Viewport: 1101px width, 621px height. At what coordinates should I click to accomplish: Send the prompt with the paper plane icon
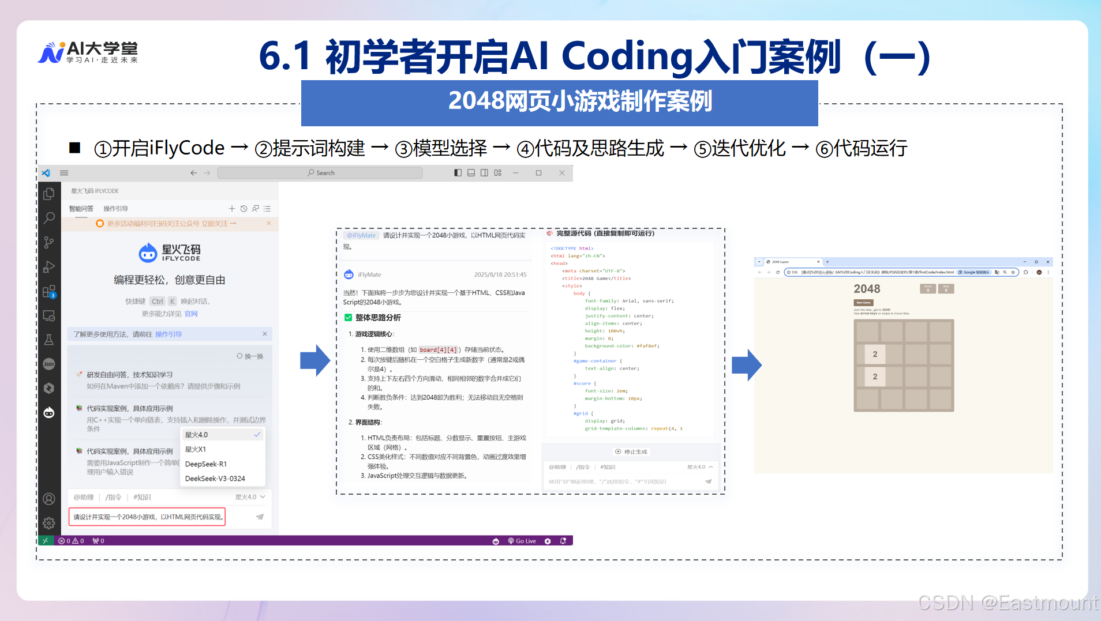pyautogui.click(x=260, y=517)
